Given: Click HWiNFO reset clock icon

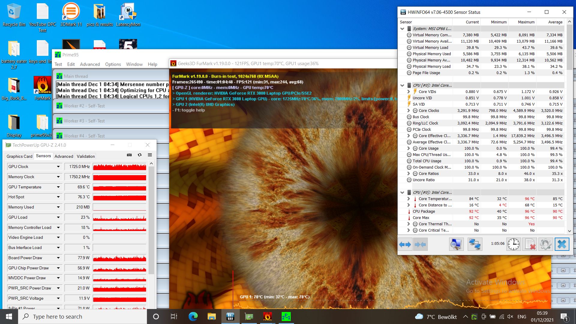Looking at the screenshot, I should click(x=514, y=244).
